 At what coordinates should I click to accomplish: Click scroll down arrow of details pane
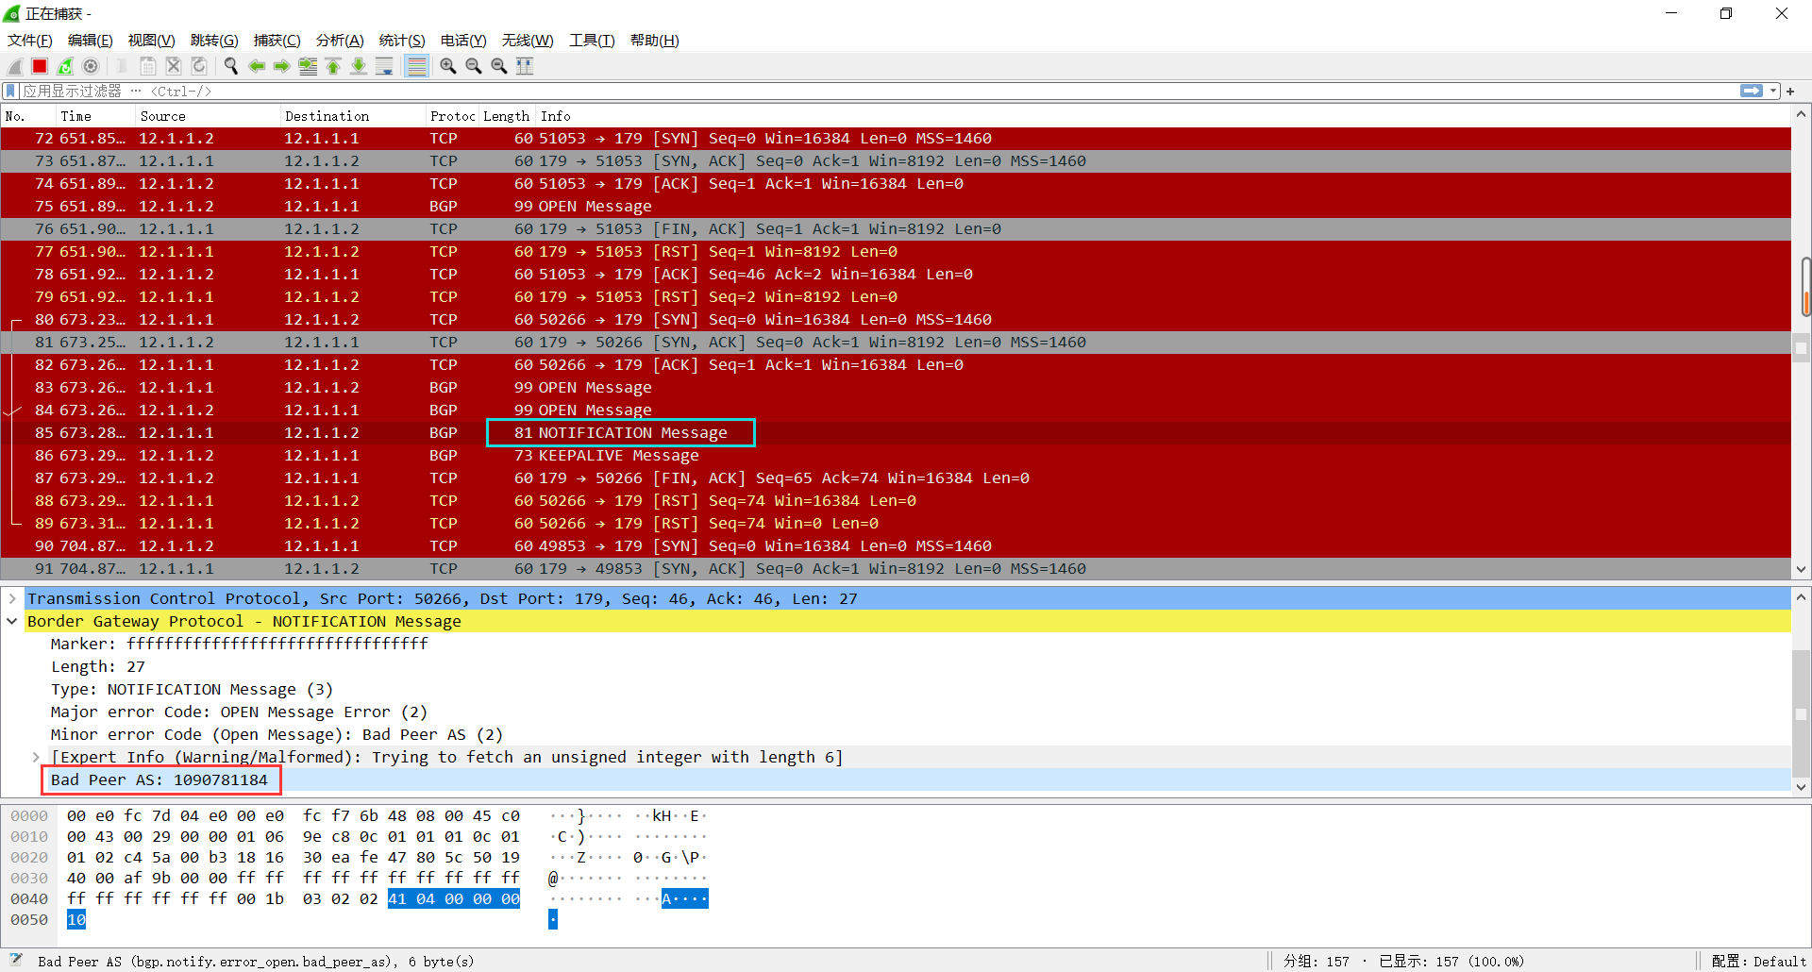click(x=1801, y=786)
